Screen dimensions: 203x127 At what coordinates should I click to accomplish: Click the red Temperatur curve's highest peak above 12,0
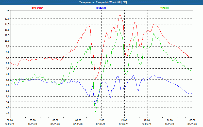(120, 15)
